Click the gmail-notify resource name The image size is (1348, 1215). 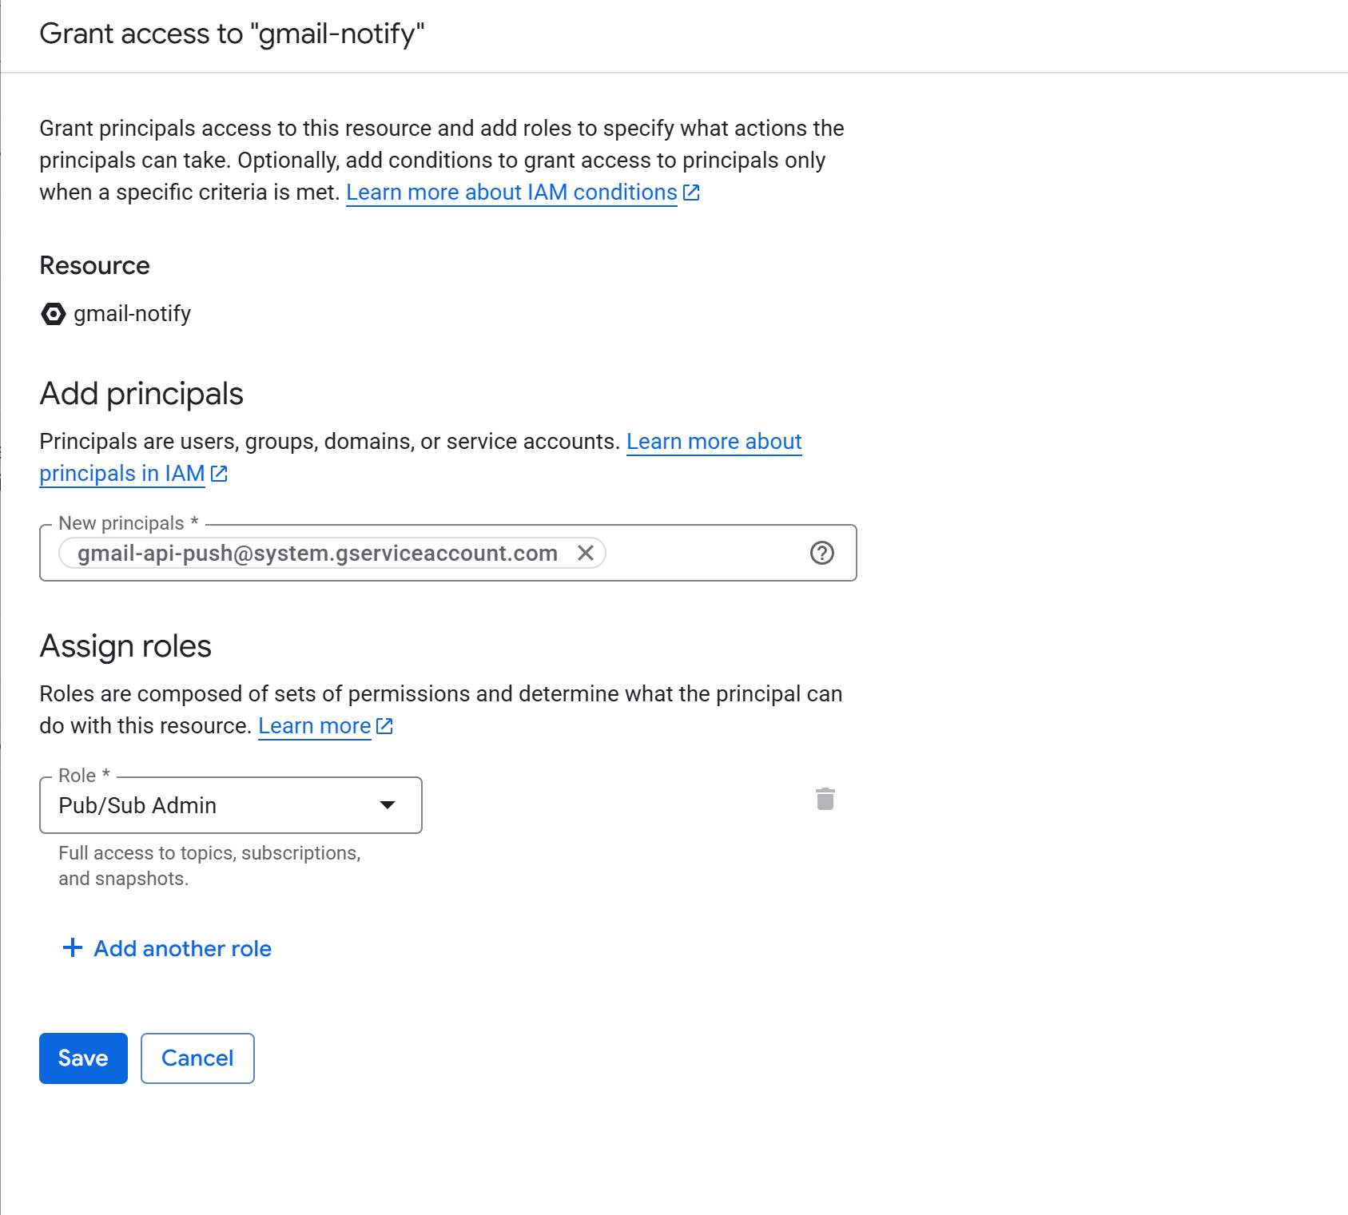(x=133, y=314)
